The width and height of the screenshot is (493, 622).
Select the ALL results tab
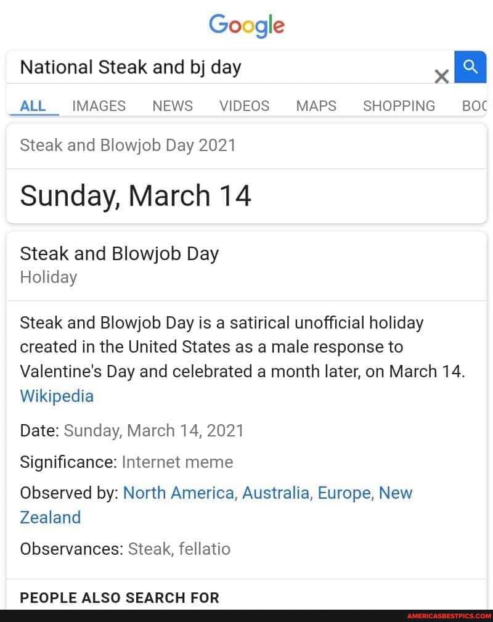(33, 106)
